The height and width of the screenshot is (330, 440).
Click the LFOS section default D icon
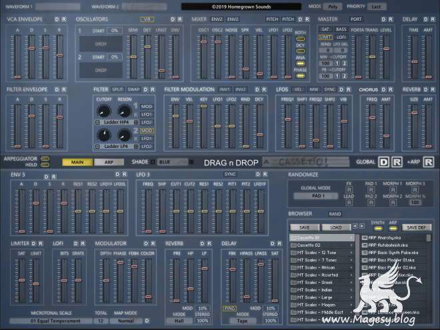(x=341, y=89)
